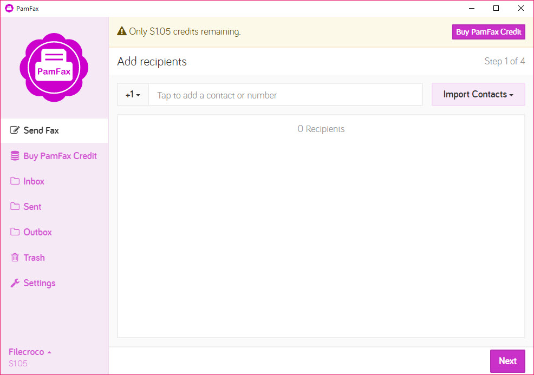Image resolution: width=534 pixels, height=375 pixels.
Task: Click the Outbox folder icon
Action: pyautogui.click(x=15, y=232)
